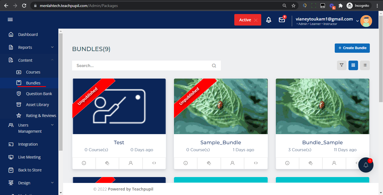
Task: Collapse the Content sidebar section
Action: click(52, 60)
